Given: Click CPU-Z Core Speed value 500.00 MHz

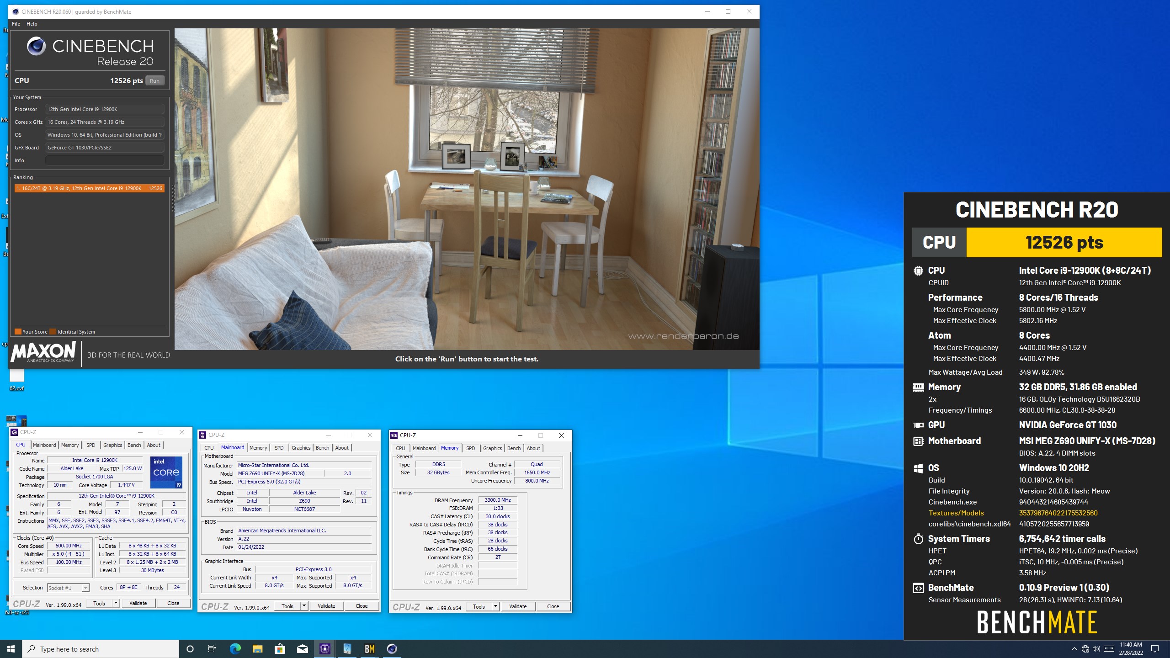Looking at the screenshot, I should (69, 546).
